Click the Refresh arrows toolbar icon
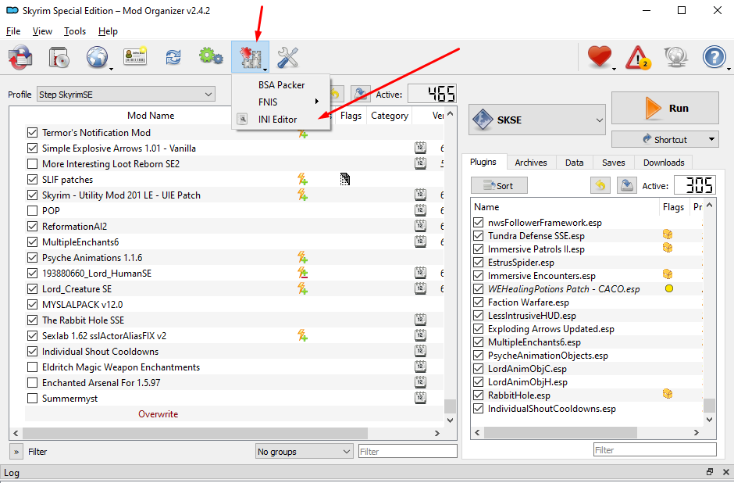Screen dimensions: 734x483 point(173,57)
